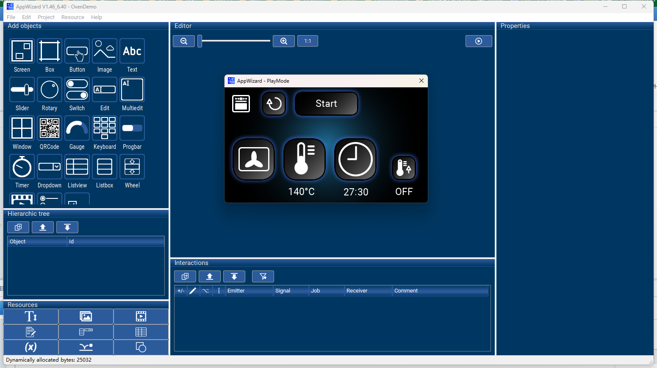Open the fonts resource button
Screen dimensions: 657x368
31,317
